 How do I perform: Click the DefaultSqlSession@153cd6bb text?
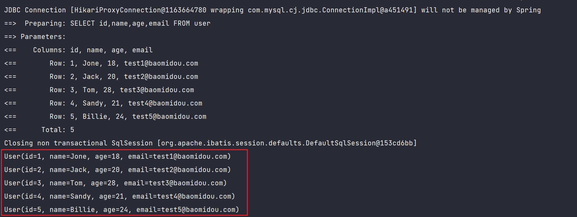click(359, 143)
